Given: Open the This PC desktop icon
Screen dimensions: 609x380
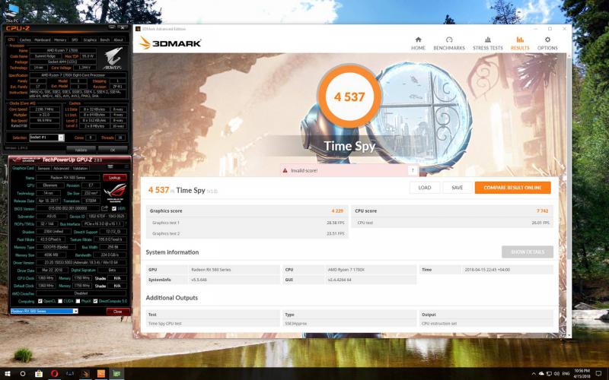Looking at the screenshot, I should click(12, 11).
